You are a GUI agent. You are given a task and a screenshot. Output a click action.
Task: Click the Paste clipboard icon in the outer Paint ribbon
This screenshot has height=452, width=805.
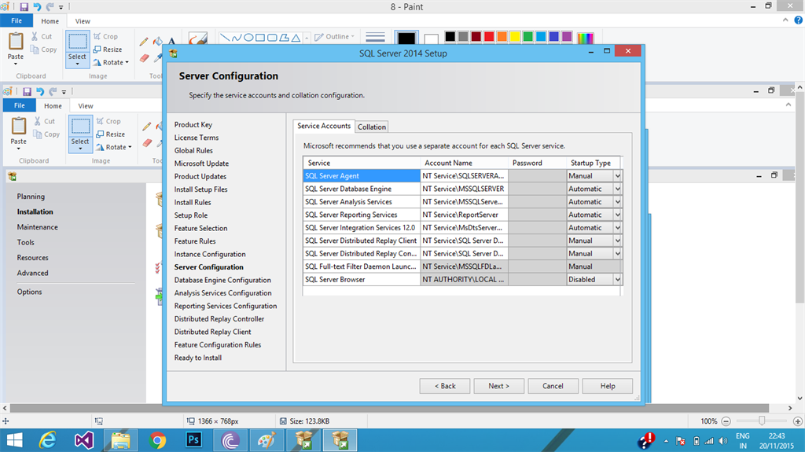[16, 41]
